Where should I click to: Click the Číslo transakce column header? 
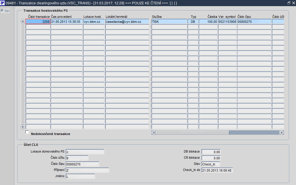pyautogui.click(x=39, y=17)
